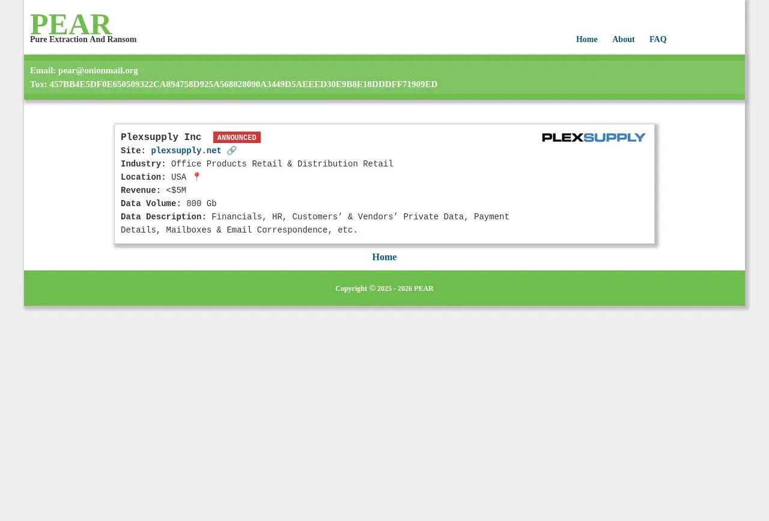Open the About page
Image resolution: width=769 pixels, height=521 pixels.
(623, 40)
